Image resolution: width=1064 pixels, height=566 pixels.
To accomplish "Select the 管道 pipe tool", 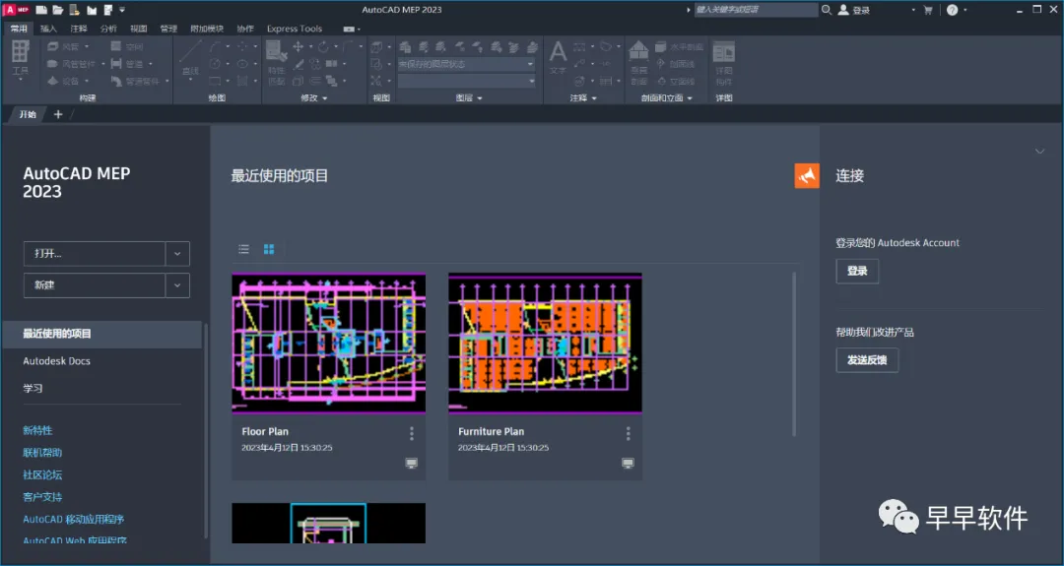I will pos(129,64).
